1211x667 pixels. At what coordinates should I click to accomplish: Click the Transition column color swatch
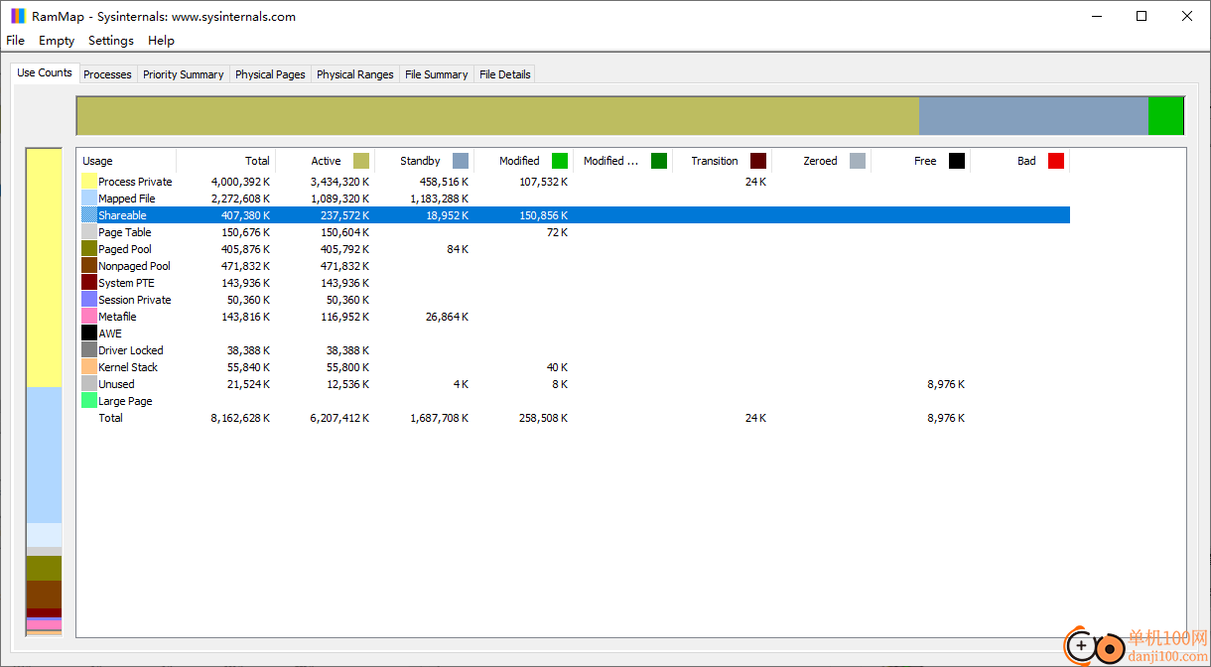coord(758,161)
